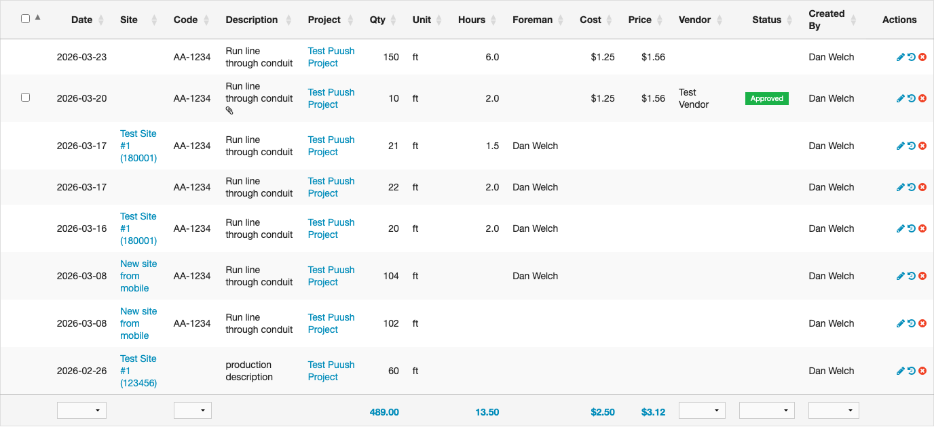Click the Approved status badge

[x=766, y=98]
